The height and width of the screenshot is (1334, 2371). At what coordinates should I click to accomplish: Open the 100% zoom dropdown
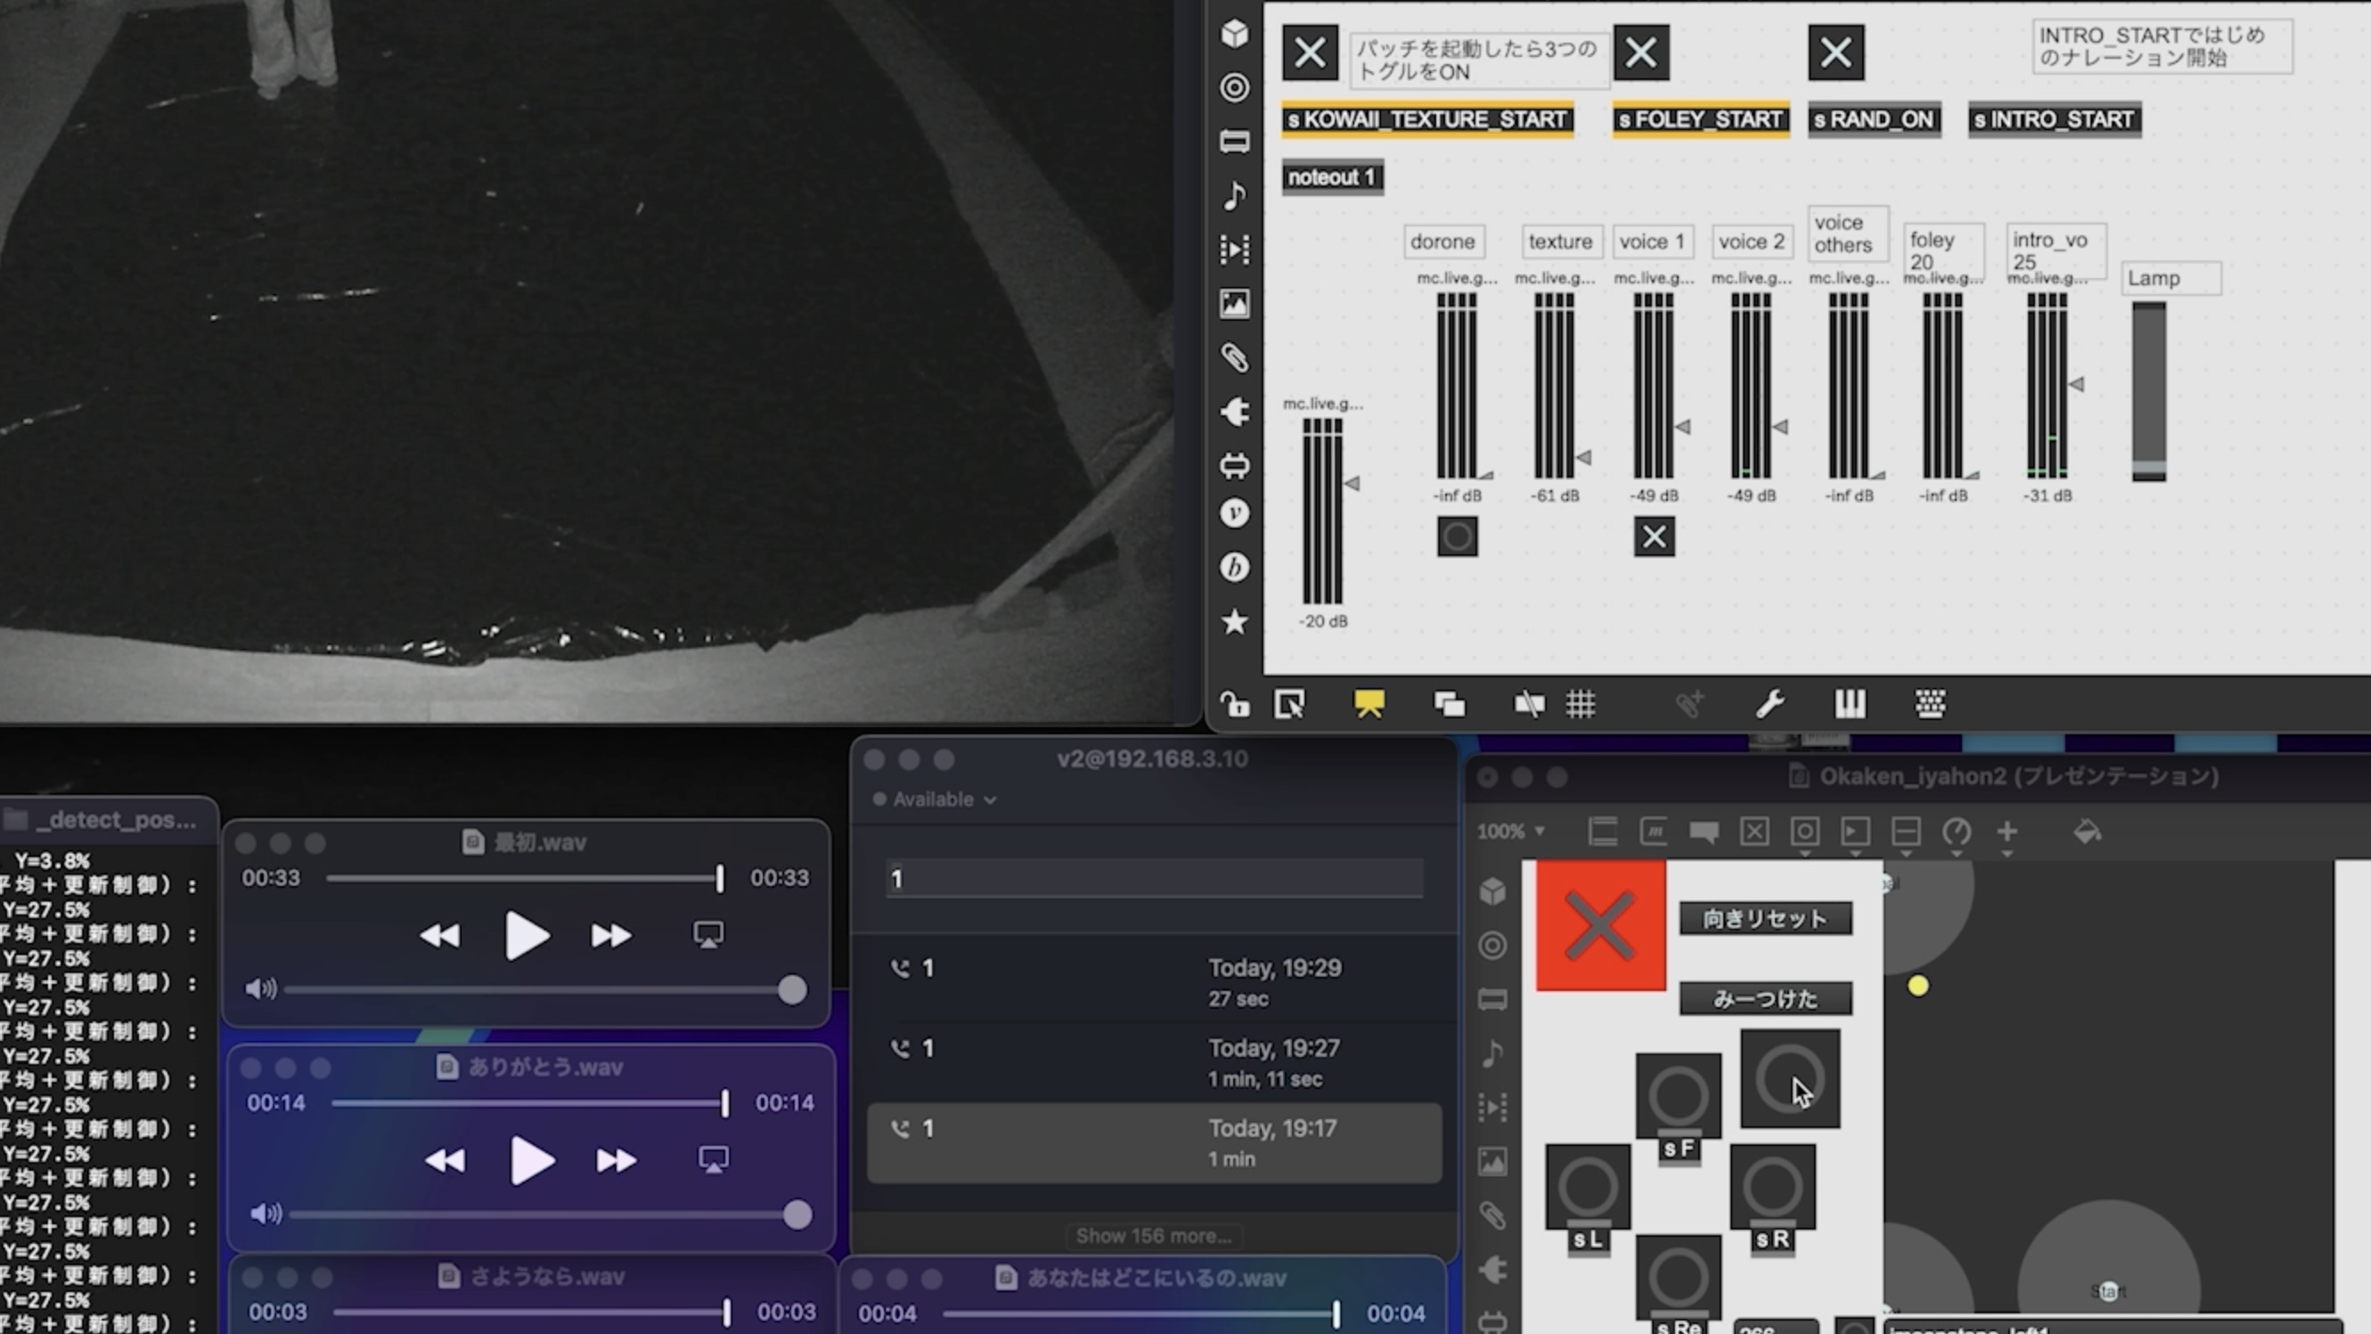click(x=1510, y=832)
